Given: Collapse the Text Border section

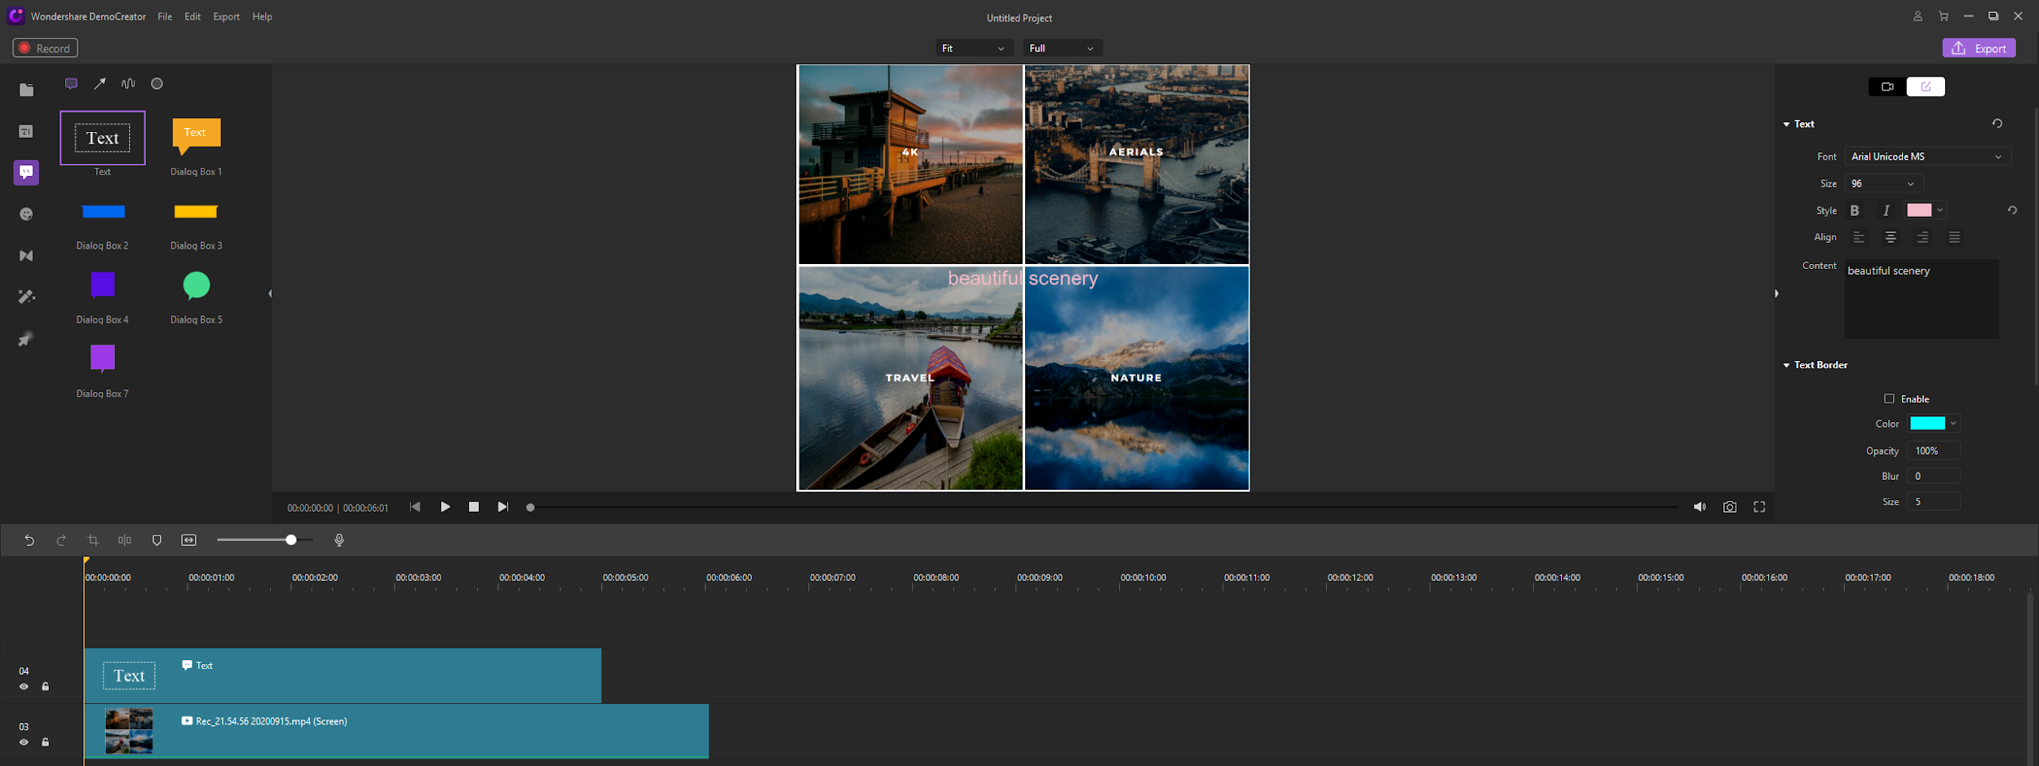Looking at the screenshot, I should [1786, 365].
